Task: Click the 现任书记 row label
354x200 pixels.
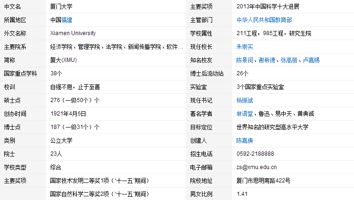Action: tap(201, 100)
